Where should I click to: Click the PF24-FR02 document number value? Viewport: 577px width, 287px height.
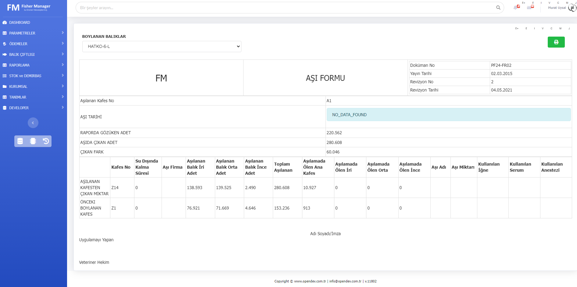[x=501, y=65]
